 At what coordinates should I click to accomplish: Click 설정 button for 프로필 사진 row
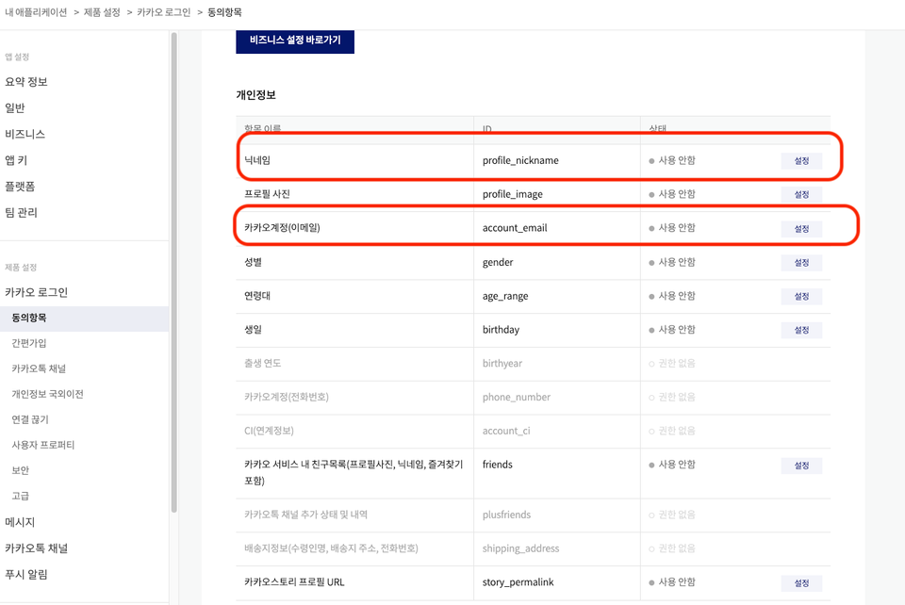coord(801,194)
